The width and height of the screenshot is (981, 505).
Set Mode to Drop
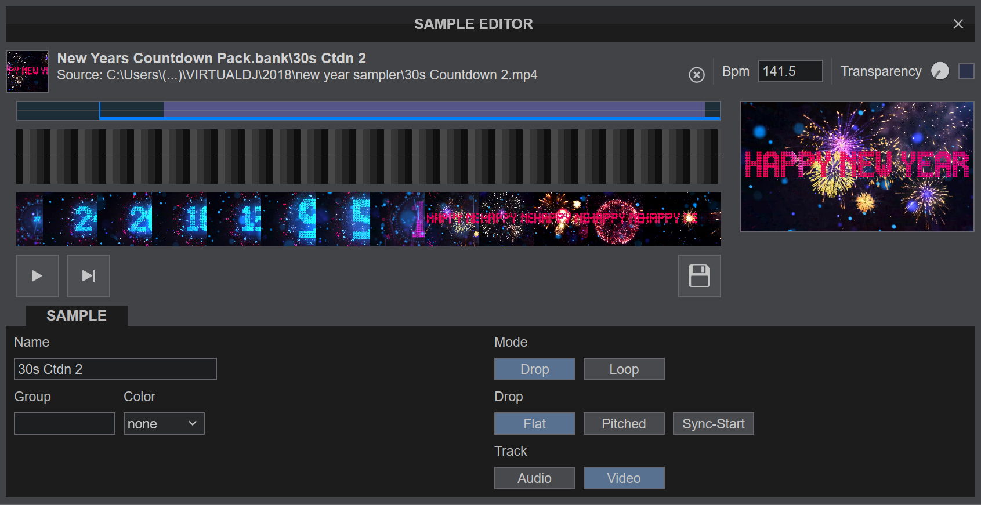[534, 369]
